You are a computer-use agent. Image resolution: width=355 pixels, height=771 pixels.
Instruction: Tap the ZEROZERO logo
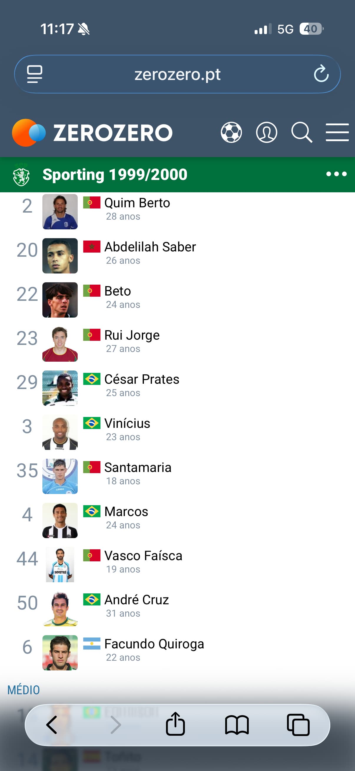(92, 133)
